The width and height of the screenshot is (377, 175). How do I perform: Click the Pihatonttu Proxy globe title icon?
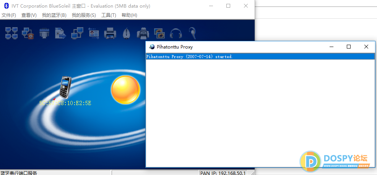pyautogui.click(x=152, y=47)
